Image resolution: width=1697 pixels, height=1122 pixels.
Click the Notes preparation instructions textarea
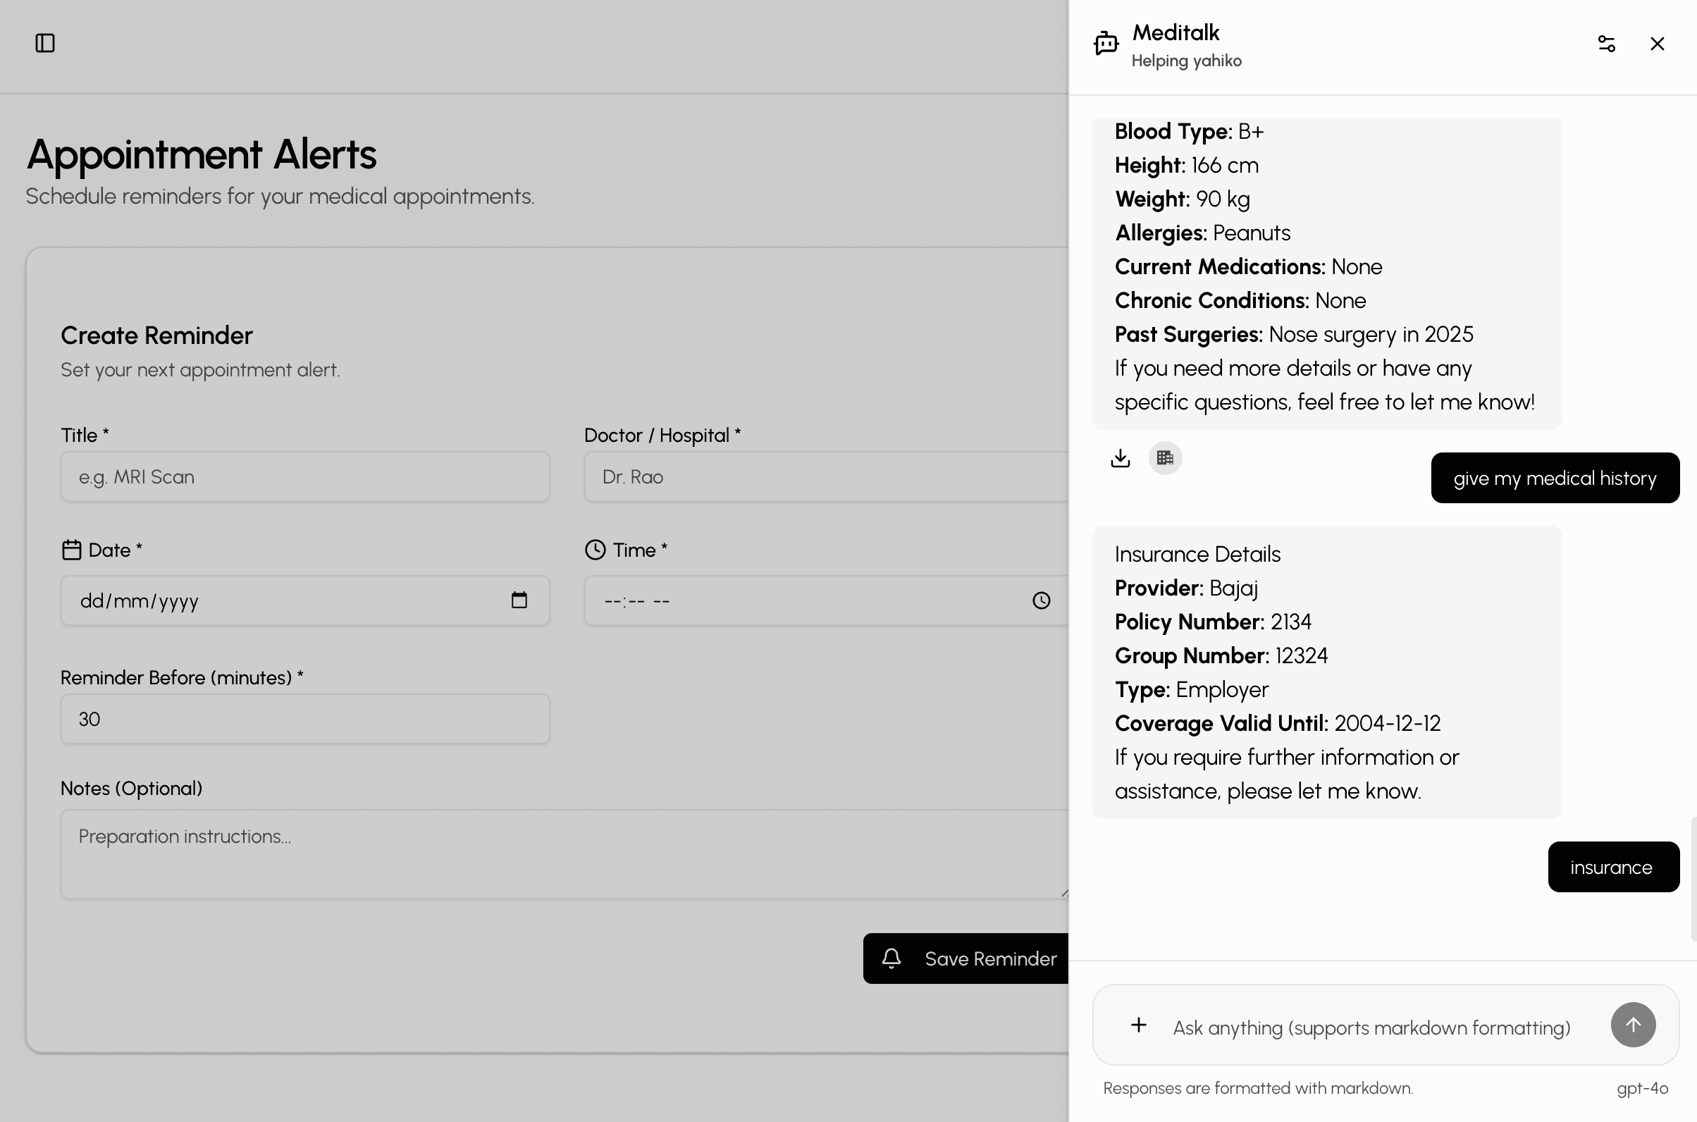pyautogui.click(x=564, y=853)
